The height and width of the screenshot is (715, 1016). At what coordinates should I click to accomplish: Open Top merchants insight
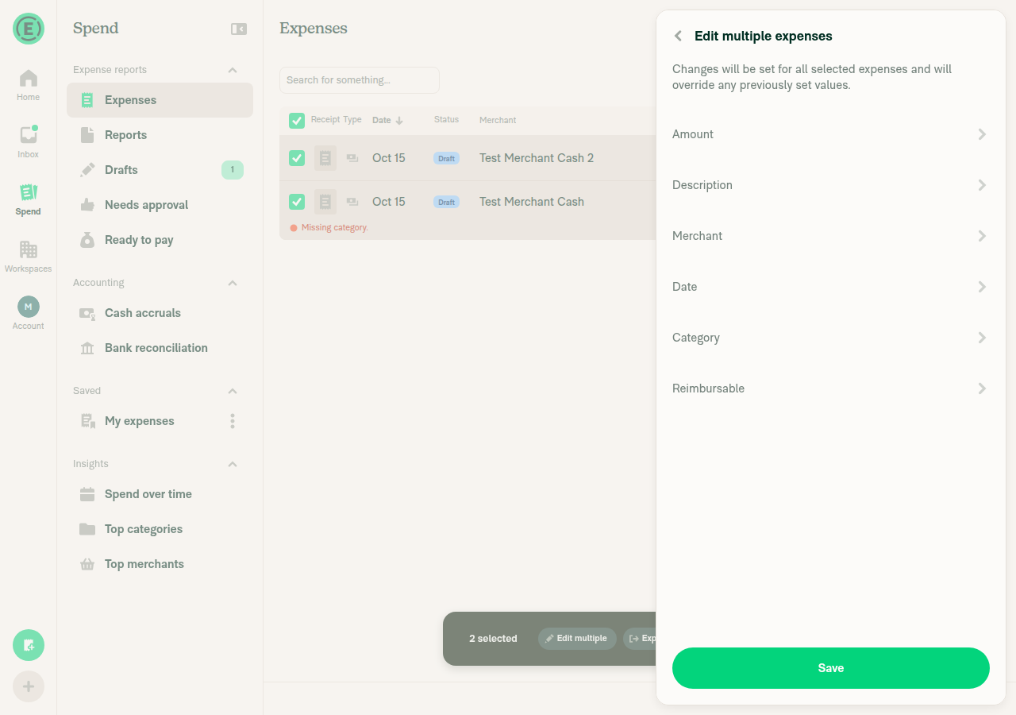(160, 564)
